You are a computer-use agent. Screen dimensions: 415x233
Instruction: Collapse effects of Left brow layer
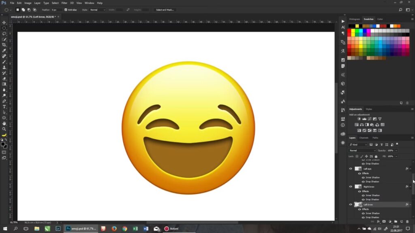pyautogui.click(x=410, y=205)
